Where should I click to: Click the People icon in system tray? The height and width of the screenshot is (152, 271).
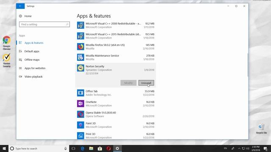233,148
